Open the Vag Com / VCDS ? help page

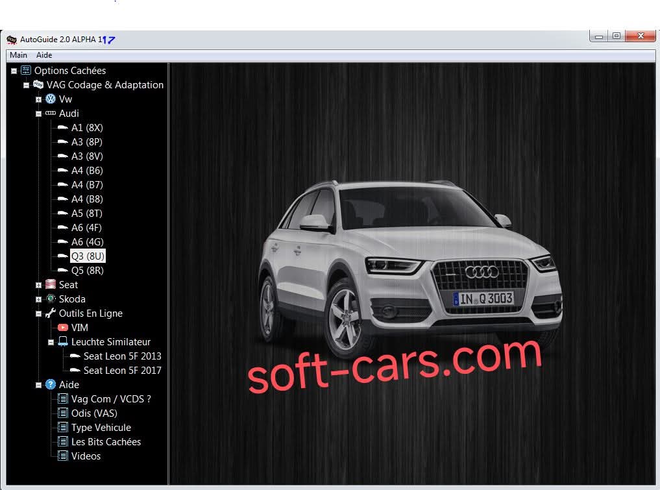(x=111, y=399)
